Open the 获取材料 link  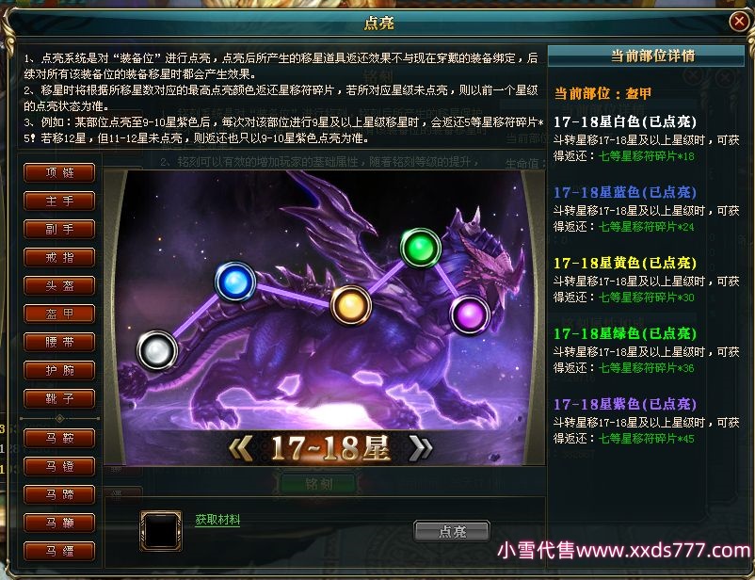[217, 520]
